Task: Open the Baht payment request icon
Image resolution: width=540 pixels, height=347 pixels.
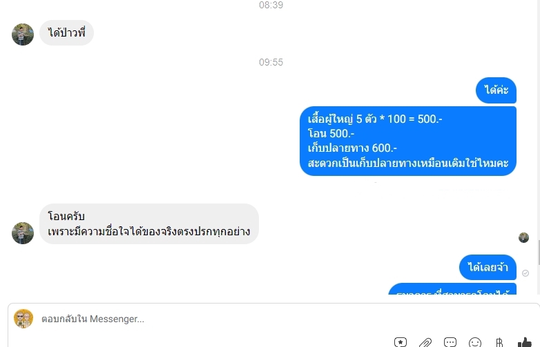Action: pos(499,343)
